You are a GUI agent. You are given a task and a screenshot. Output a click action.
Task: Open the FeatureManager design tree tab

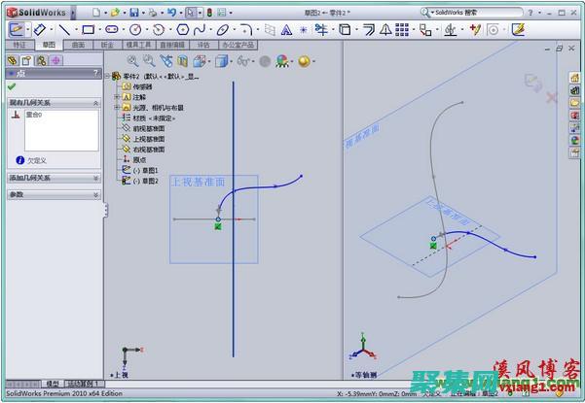click(13, 60)
